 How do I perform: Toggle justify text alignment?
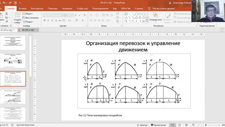pyautogui.click(x=103, y=20)
